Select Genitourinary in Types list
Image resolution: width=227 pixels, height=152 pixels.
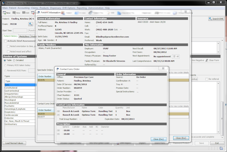(20, 124)
